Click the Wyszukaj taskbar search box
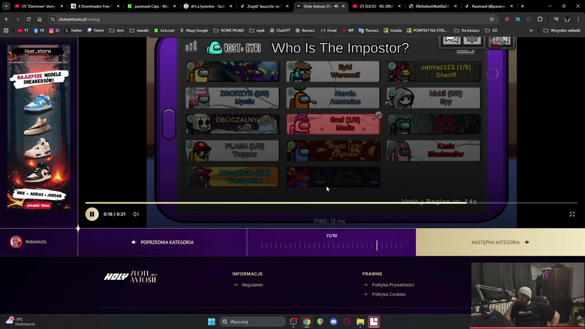This screenshot has height=329, width=585. [x=253, y=322]
